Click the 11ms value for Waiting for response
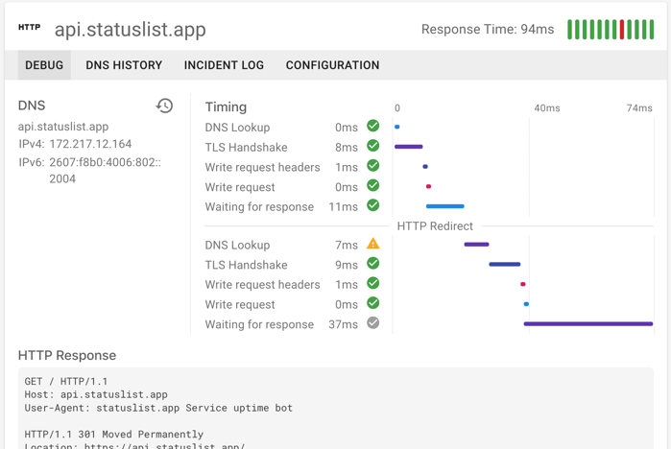 pos(344,207)
